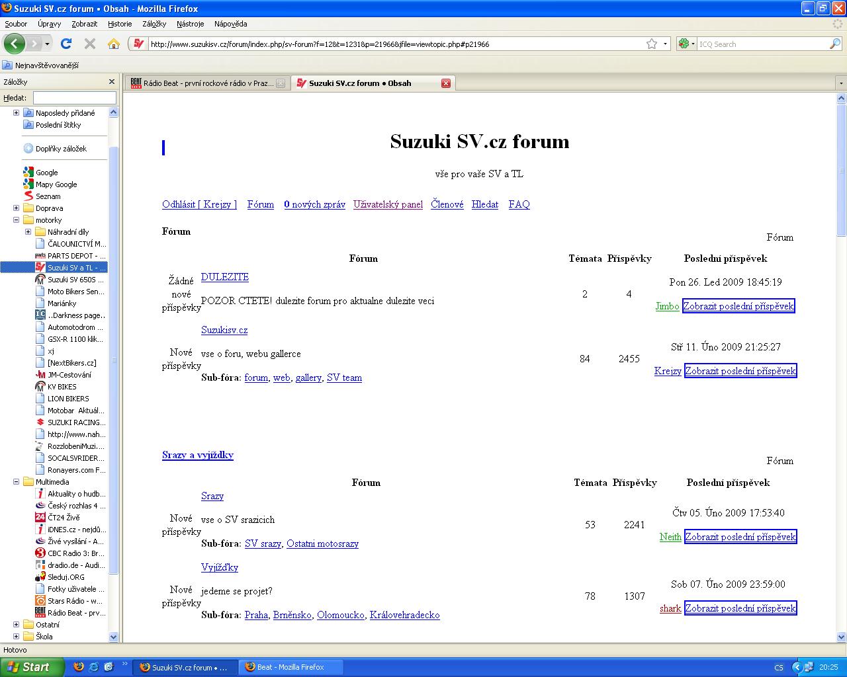Focus the ICQ Search input field
Image resolution: width=847 pixels, height=677 pixels.
click(763, 44)
